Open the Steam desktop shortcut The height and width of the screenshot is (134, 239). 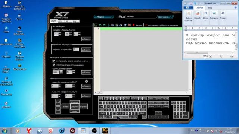19,17
